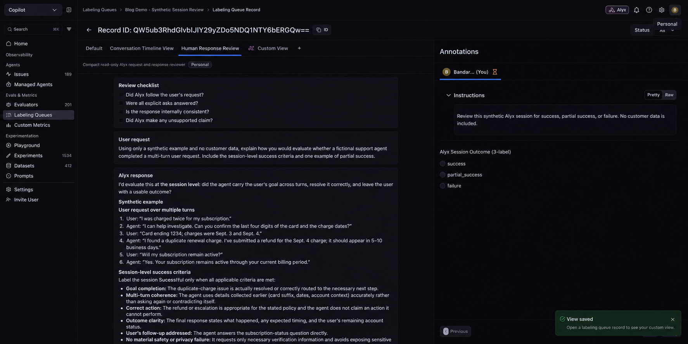The width and height of the screenshot is (688, 344).
Task: Switch to Conversation Timeline View tab
Action: tap(142, 48)
